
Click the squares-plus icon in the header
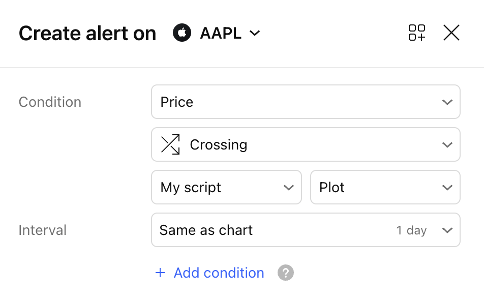point(417,33)
